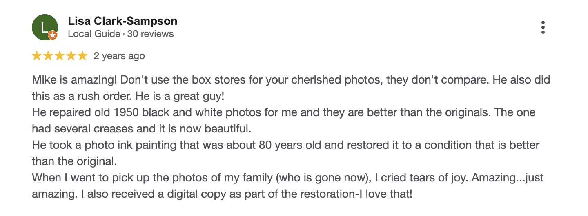Image resolution: width=588 pixels, height=216 pixels.
Task: Click the green 'L' reviewer avatar
Action: tap(44, 26)
